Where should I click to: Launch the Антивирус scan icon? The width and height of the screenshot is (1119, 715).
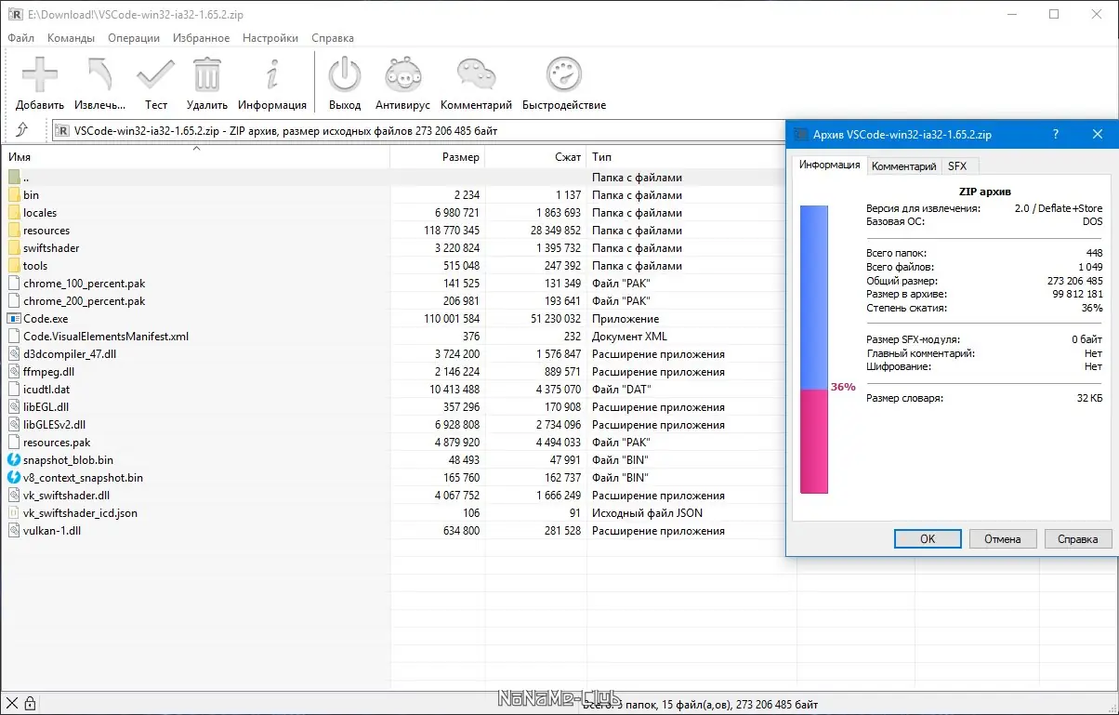(x=404, y=74)
